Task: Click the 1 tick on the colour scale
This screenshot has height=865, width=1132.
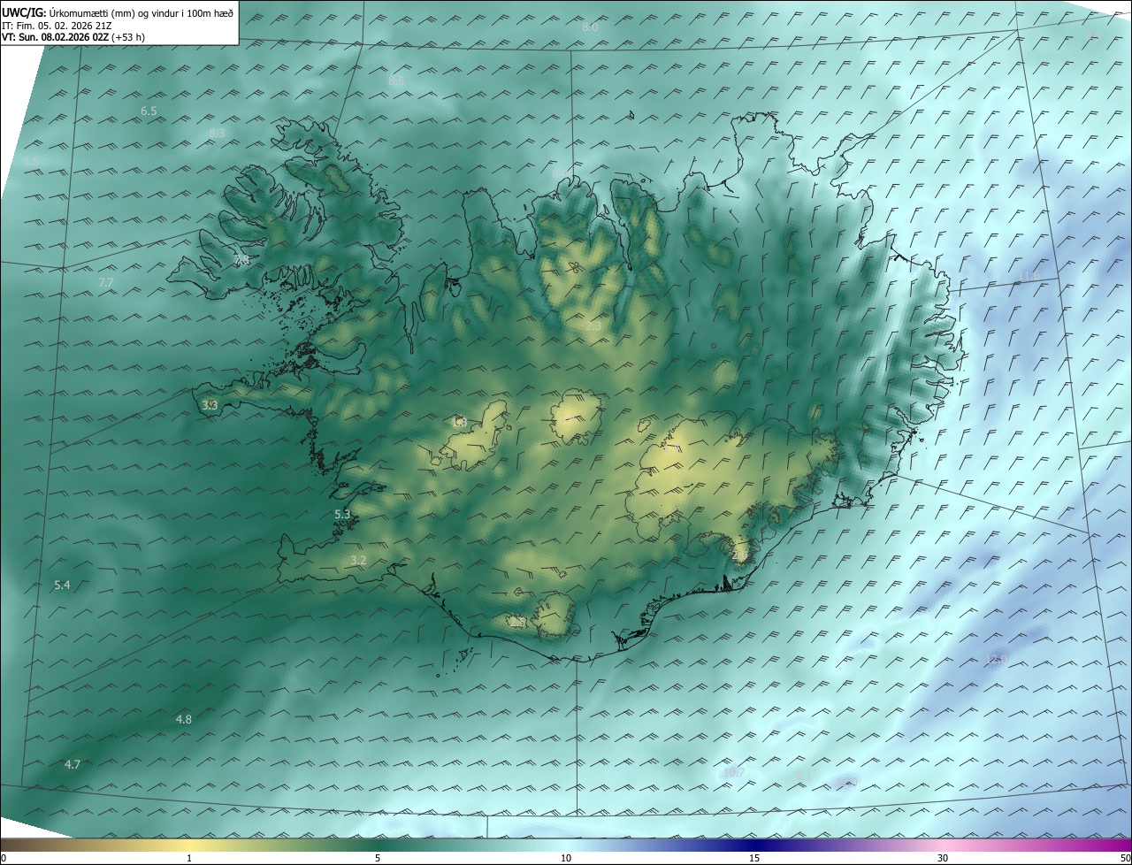Action: (190, 859)
